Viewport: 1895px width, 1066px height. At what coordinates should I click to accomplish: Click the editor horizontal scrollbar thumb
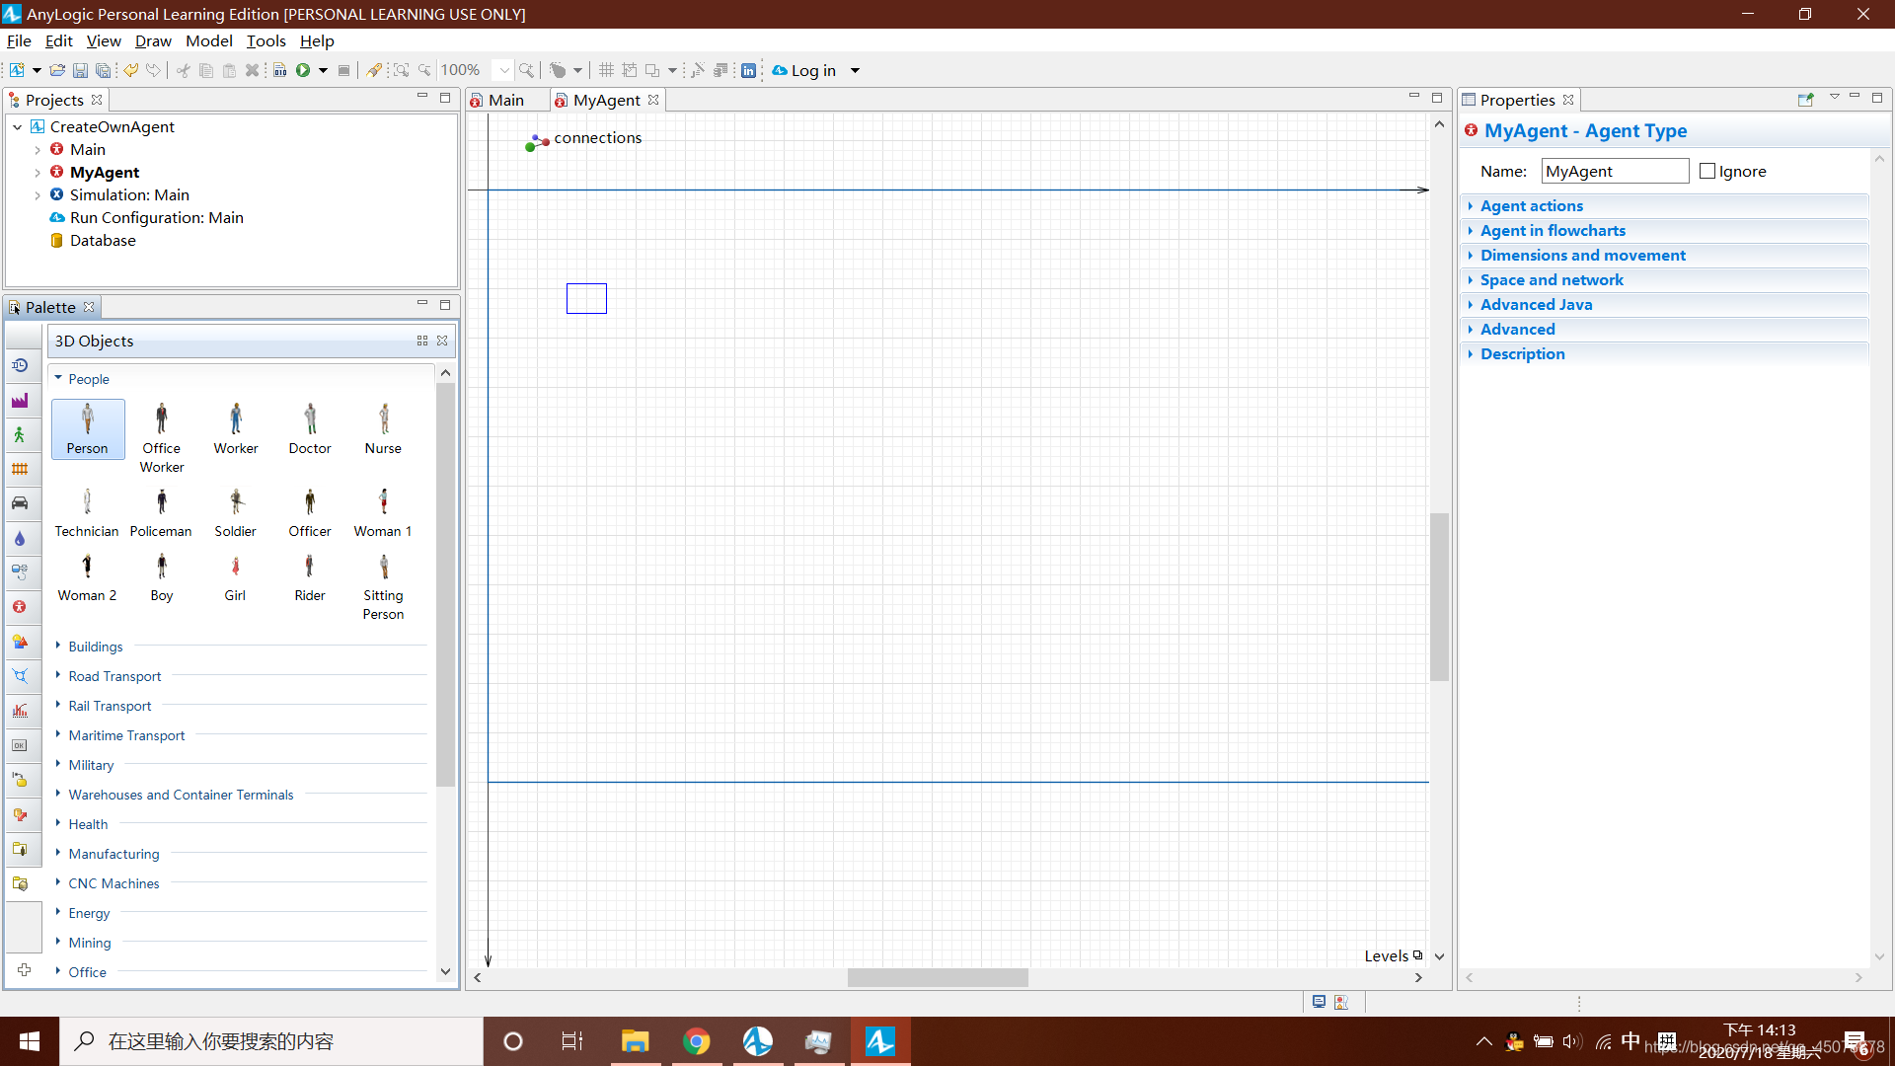[x=937, y=977]
